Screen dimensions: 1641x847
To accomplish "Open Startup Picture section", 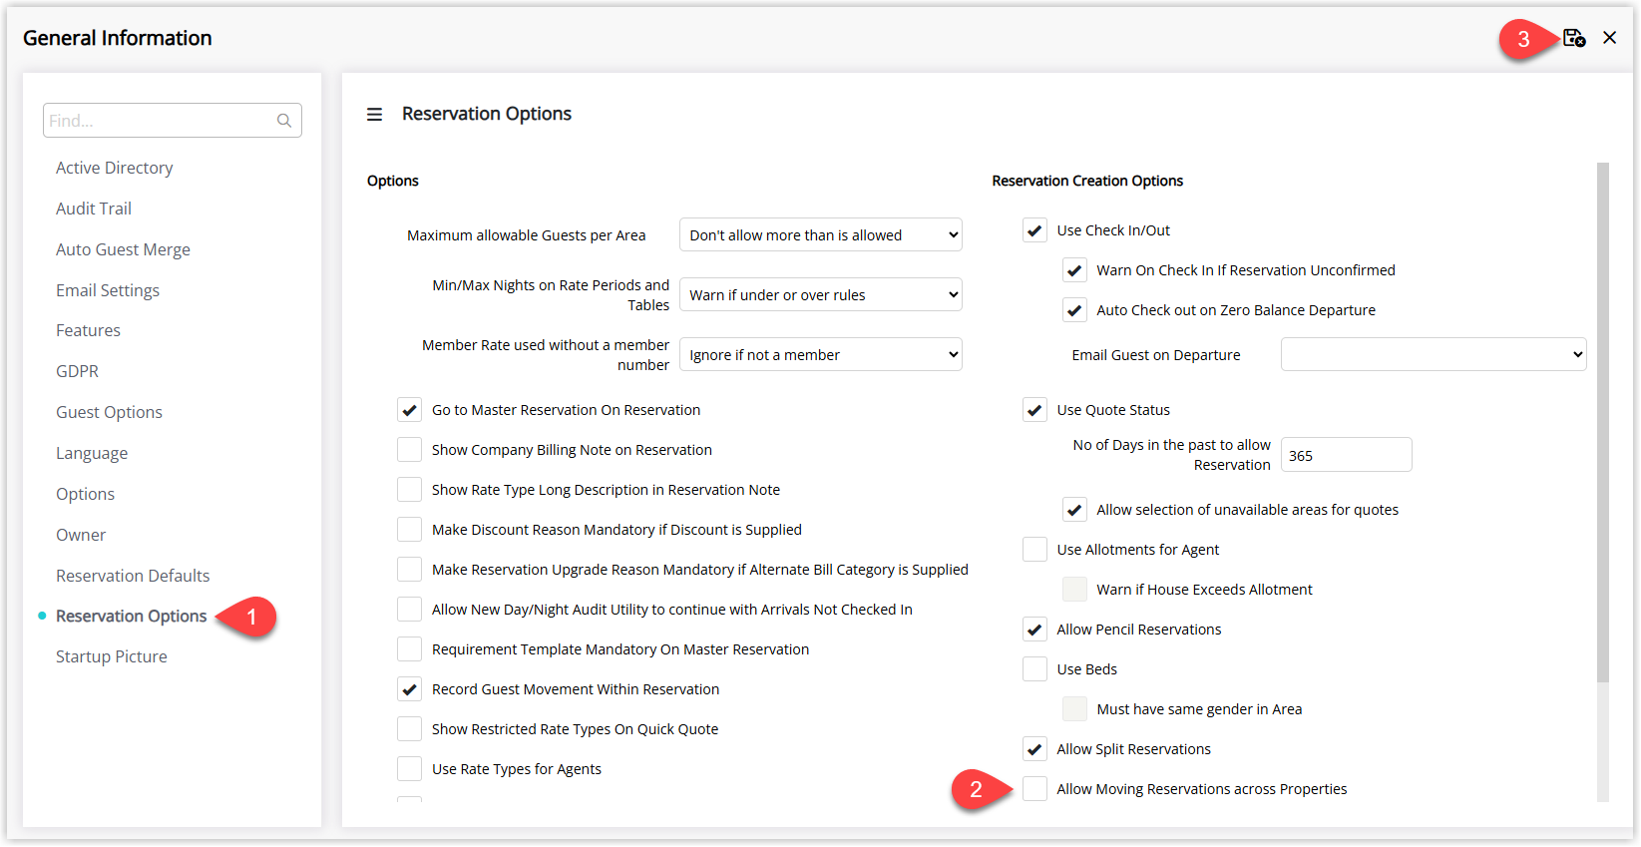I will point(112,656).
